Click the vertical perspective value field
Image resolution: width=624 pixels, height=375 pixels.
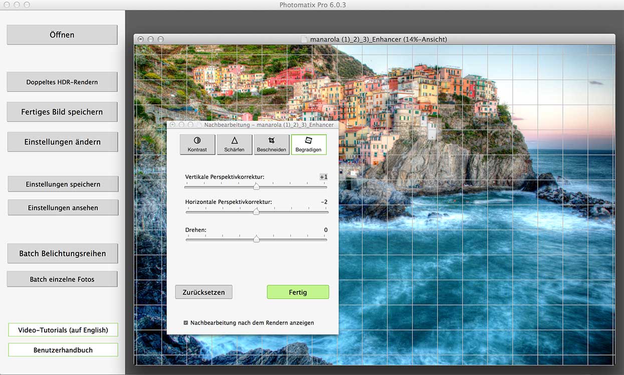click(323, 177)
